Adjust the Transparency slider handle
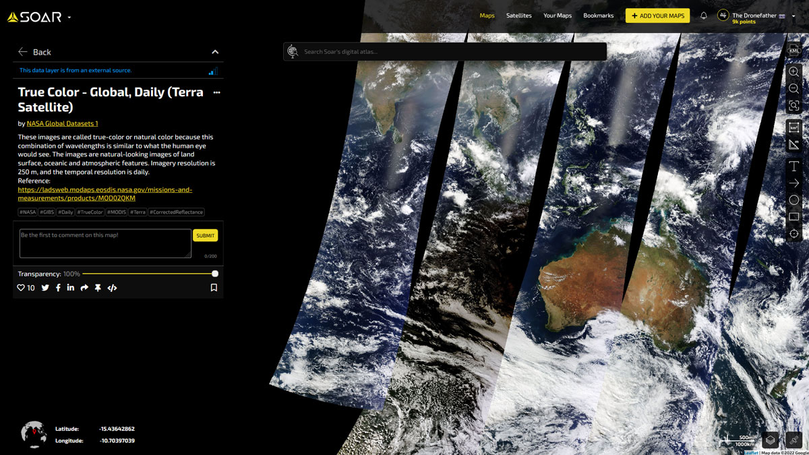Viewport: 809px width, 455px height. (x=215, y=274)
